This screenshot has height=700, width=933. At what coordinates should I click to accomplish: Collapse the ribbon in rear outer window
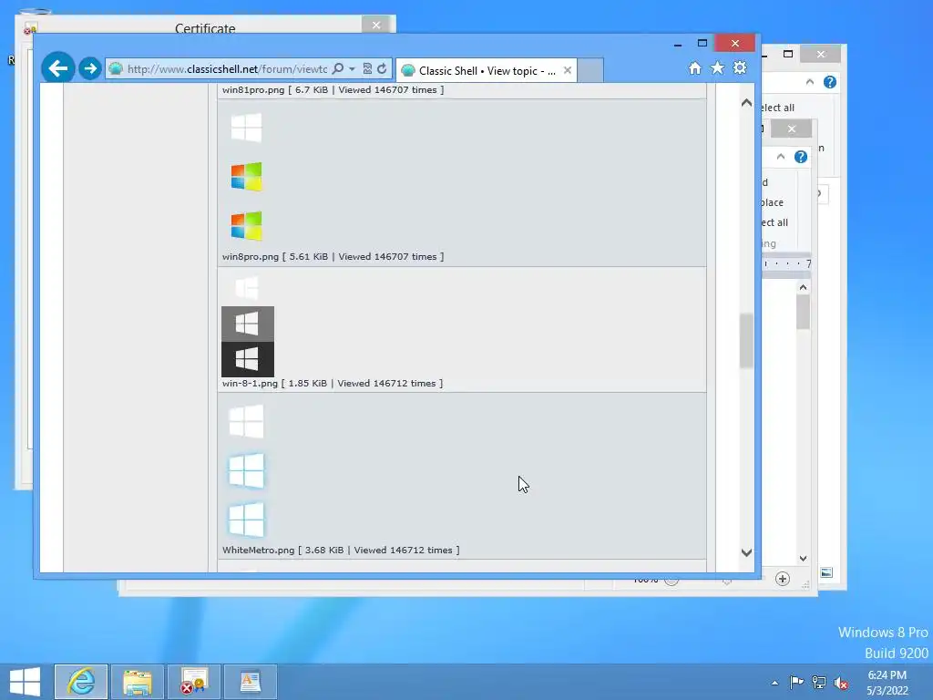(810, 82)
